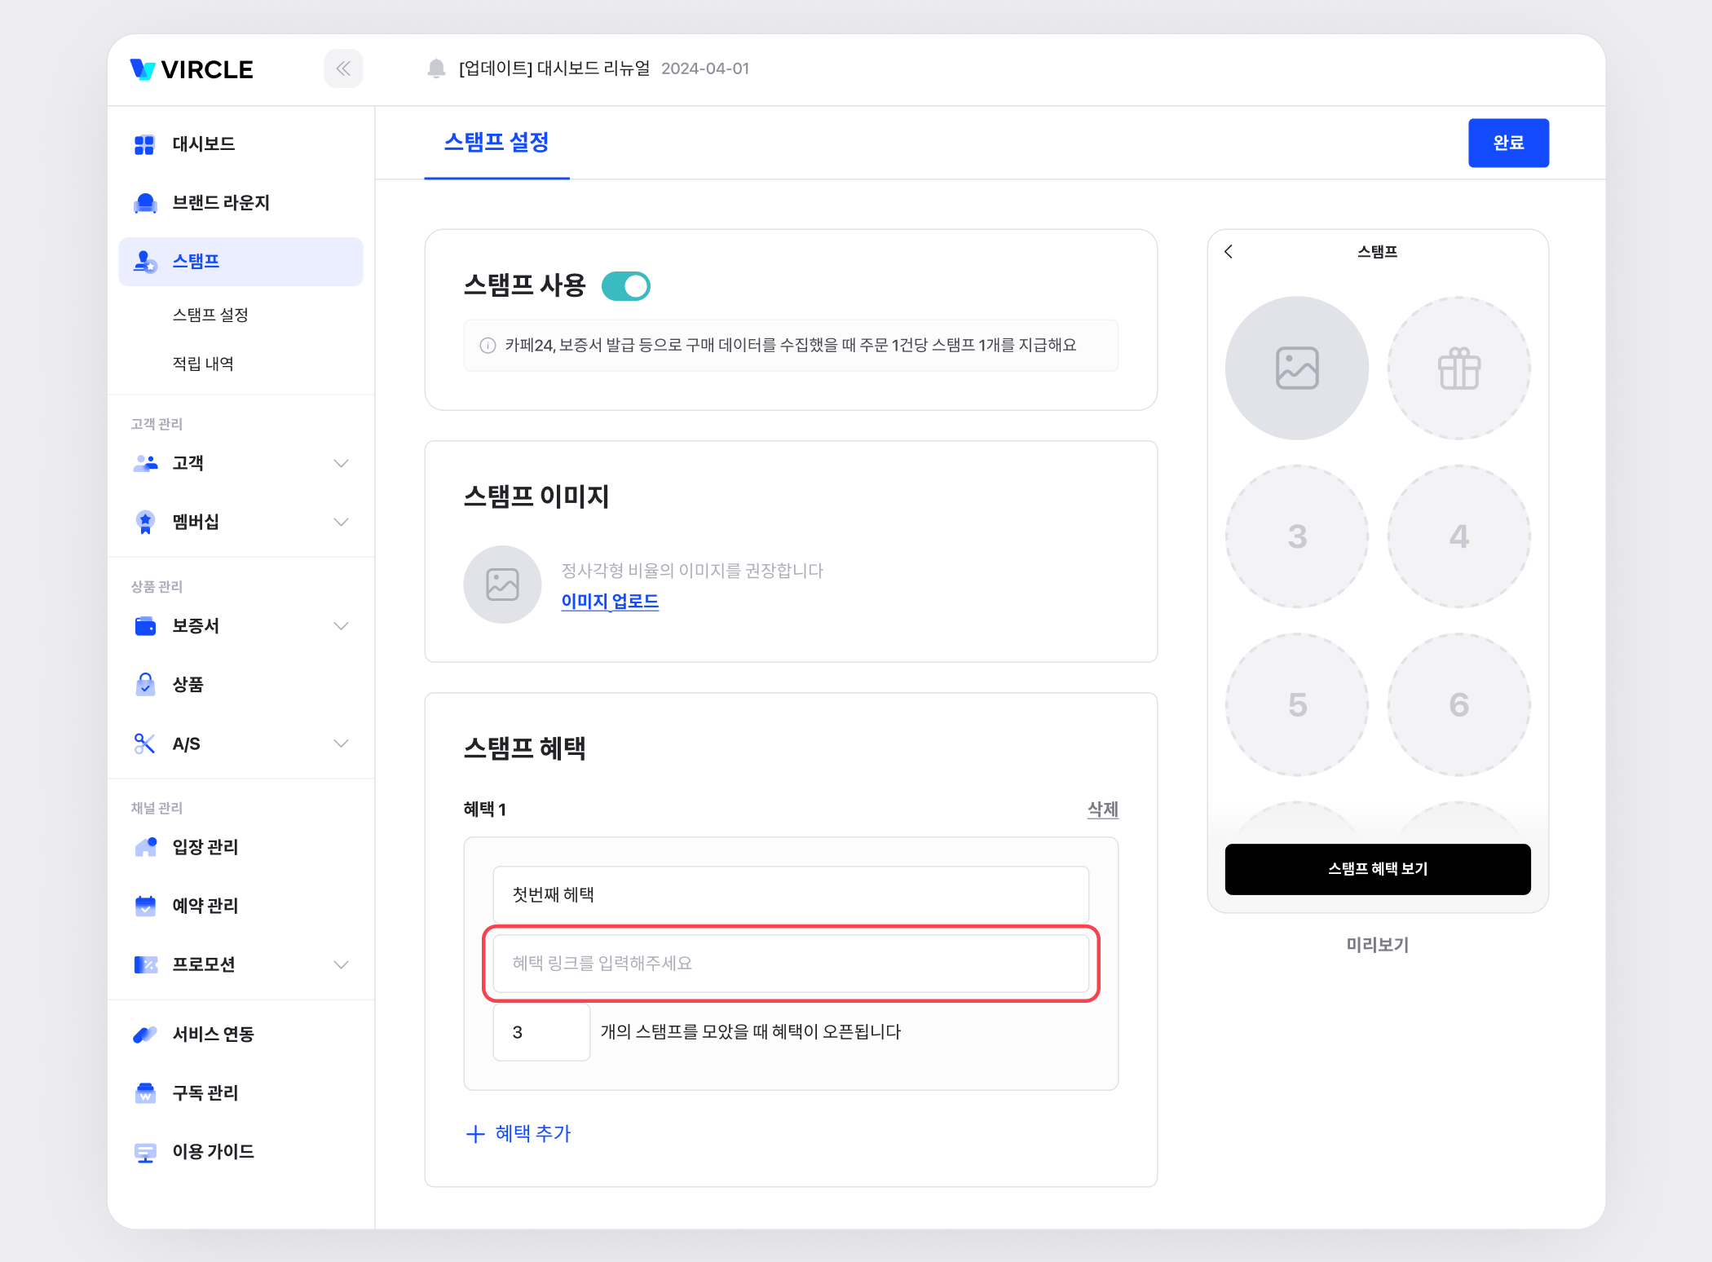Click the gift icon stamp in preview

point(1458,368)
